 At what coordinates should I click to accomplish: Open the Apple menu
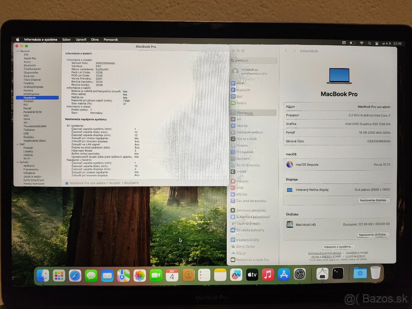(18, 39)
